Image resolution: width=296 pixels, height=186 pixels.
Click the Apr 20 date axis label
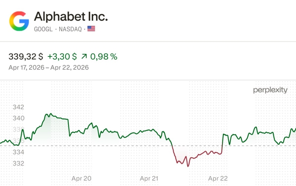pos(81,178)
